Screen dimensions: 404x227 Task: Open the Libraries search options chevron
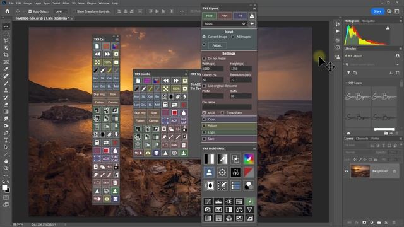(397, 64)
